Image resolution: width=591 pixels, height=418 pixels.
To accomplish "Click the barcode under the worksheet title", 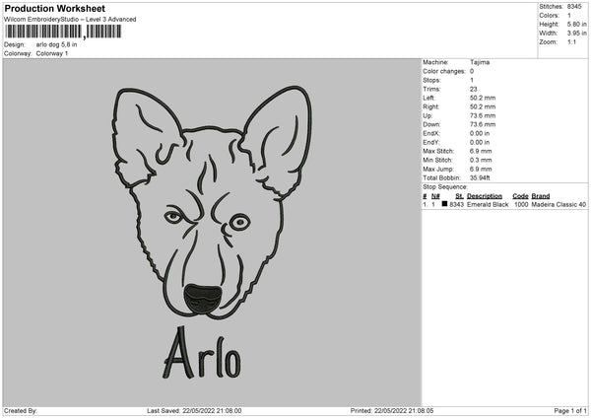I will pyautogui.click(x=61, y=32).
